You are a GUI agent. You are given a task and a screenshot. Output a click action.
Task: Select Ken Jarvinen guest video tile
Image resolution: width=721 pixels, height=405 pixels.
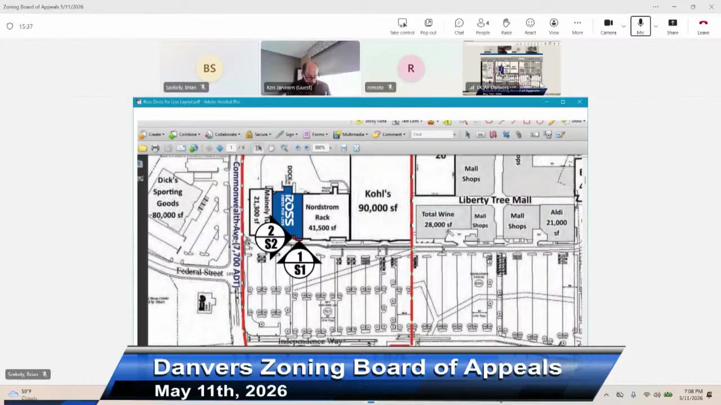coord(310,68)
